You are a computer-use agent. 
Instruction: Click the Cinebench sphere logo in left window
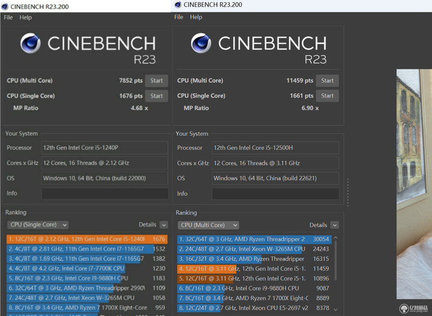[30, 43]
